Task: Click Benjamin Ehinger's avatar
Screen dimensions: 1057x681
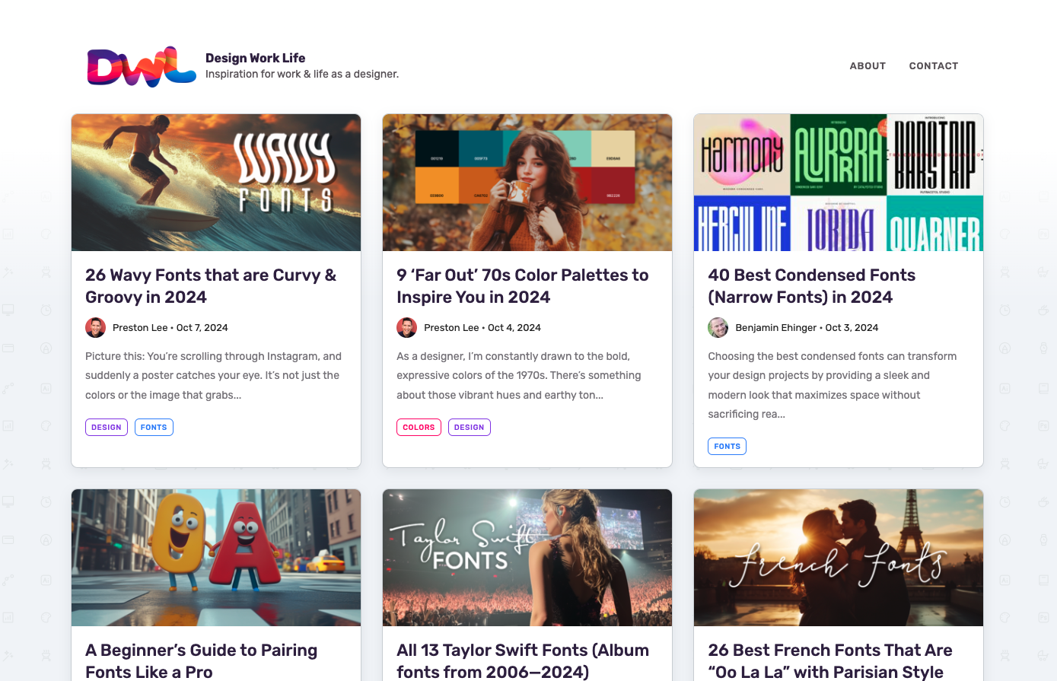Action: pyautogui.click(x=718, y=328)
